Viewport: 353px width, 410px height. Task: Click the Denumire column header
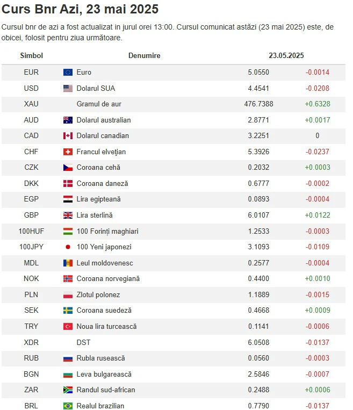pos(145,55)
